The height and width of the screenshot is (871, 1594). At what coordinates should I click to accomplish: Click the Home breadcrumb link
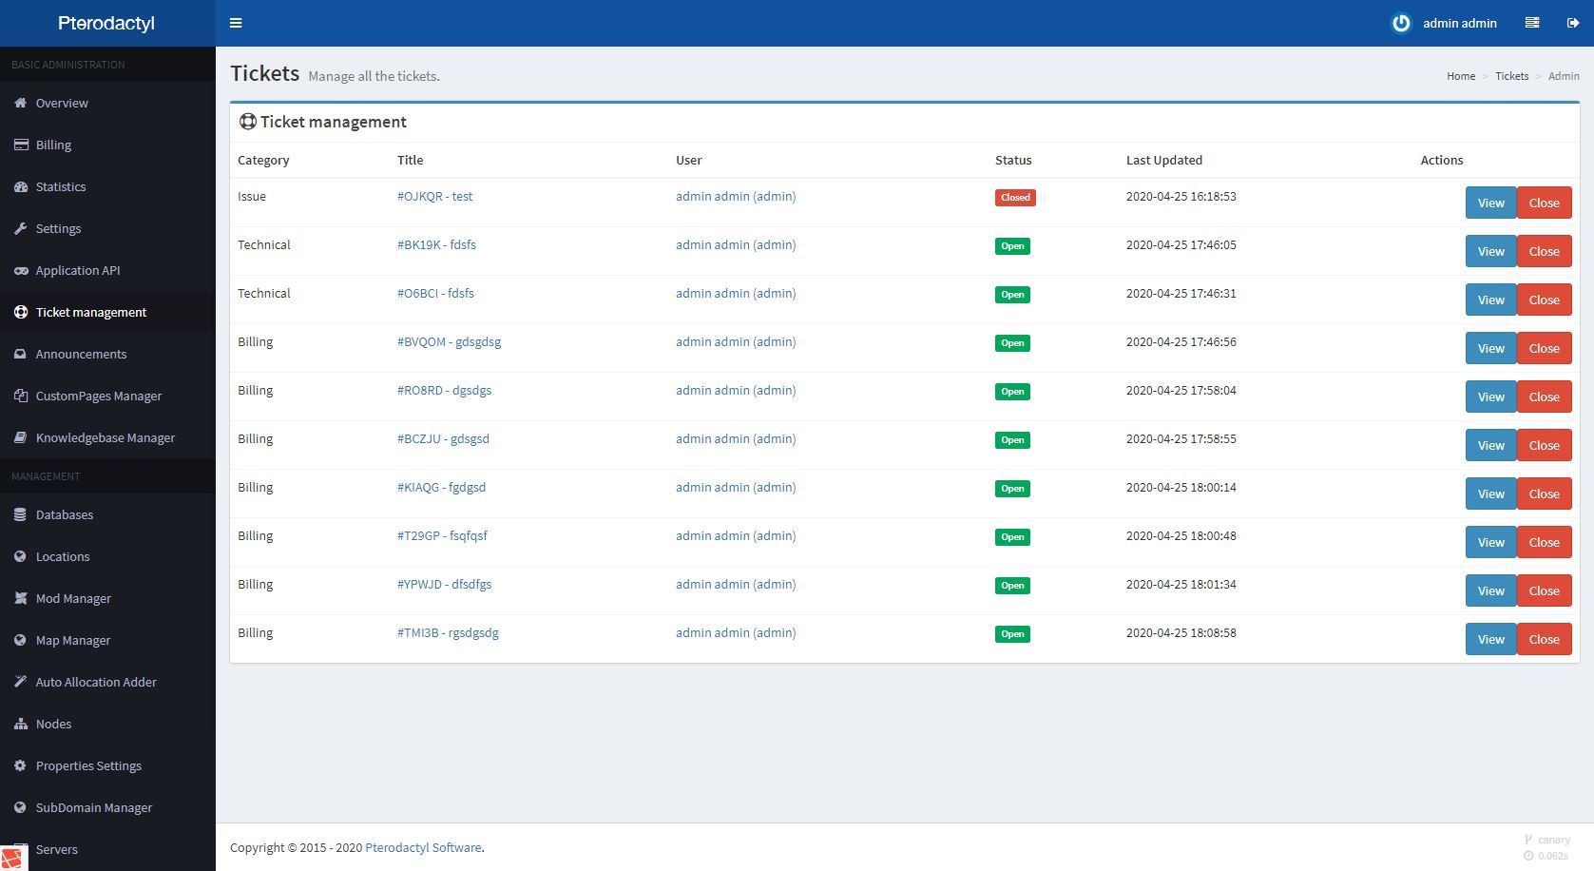1461,76
